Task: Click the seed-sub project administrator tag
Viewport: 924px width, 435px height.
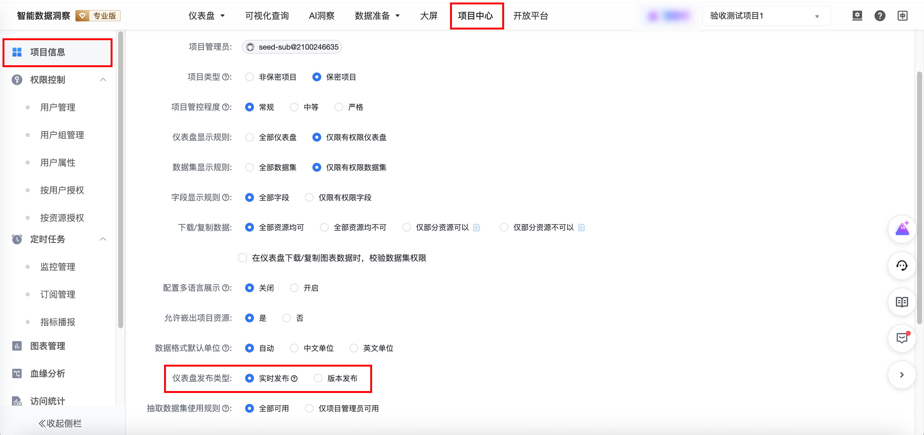Action: tap(292, 47)
